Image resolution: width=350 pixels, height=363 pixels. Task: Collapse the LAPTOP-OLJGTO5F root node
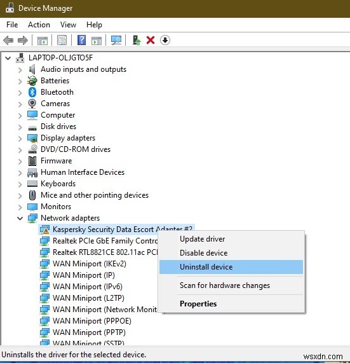(x=8, y=58)
